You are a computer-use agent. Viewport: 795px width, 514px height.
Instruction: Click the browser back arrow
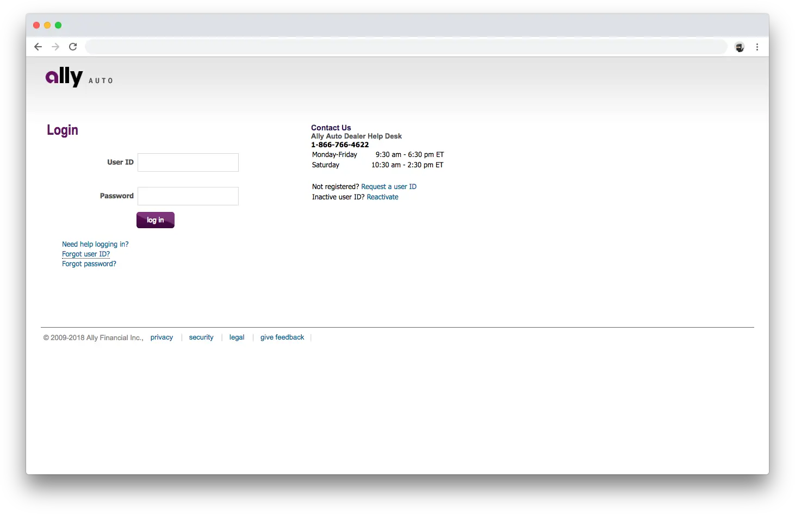(38, 47)
